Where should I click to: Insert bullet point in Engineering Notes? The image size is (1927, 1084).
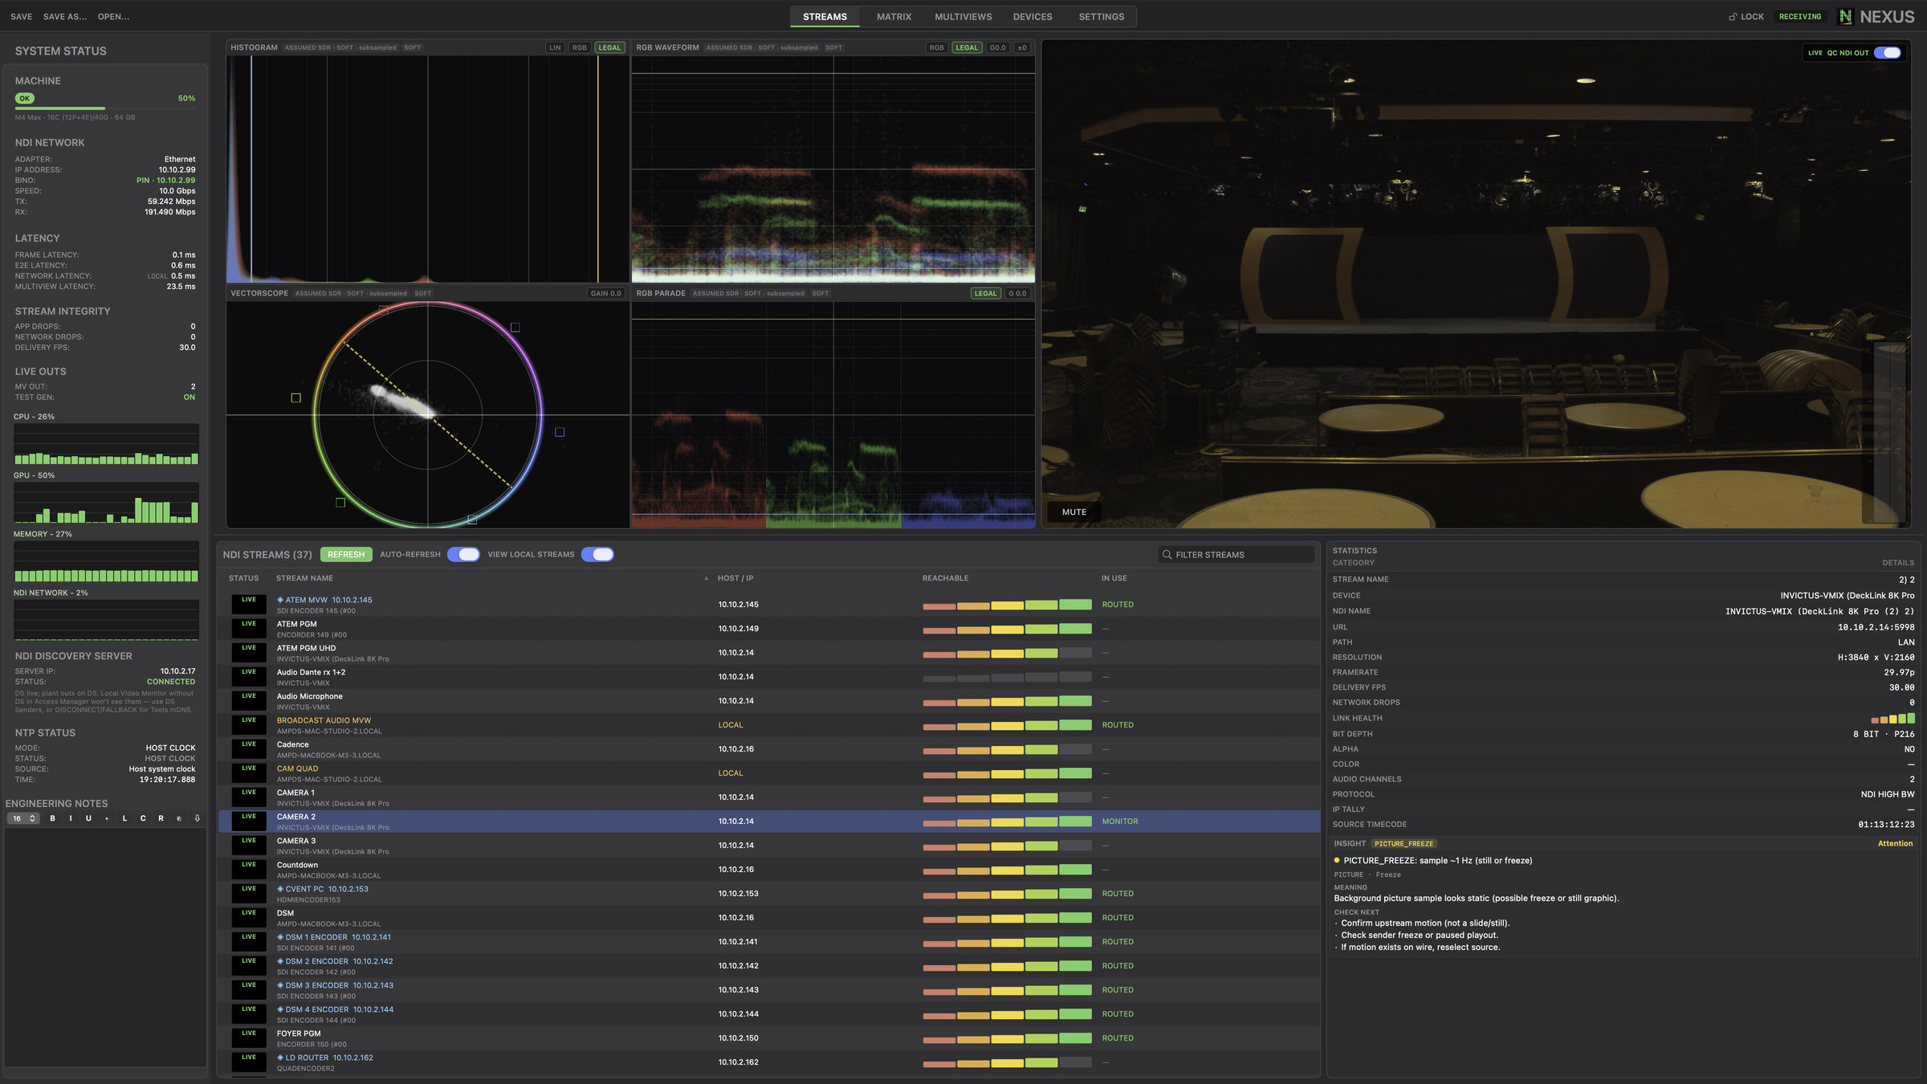point(107,818)
